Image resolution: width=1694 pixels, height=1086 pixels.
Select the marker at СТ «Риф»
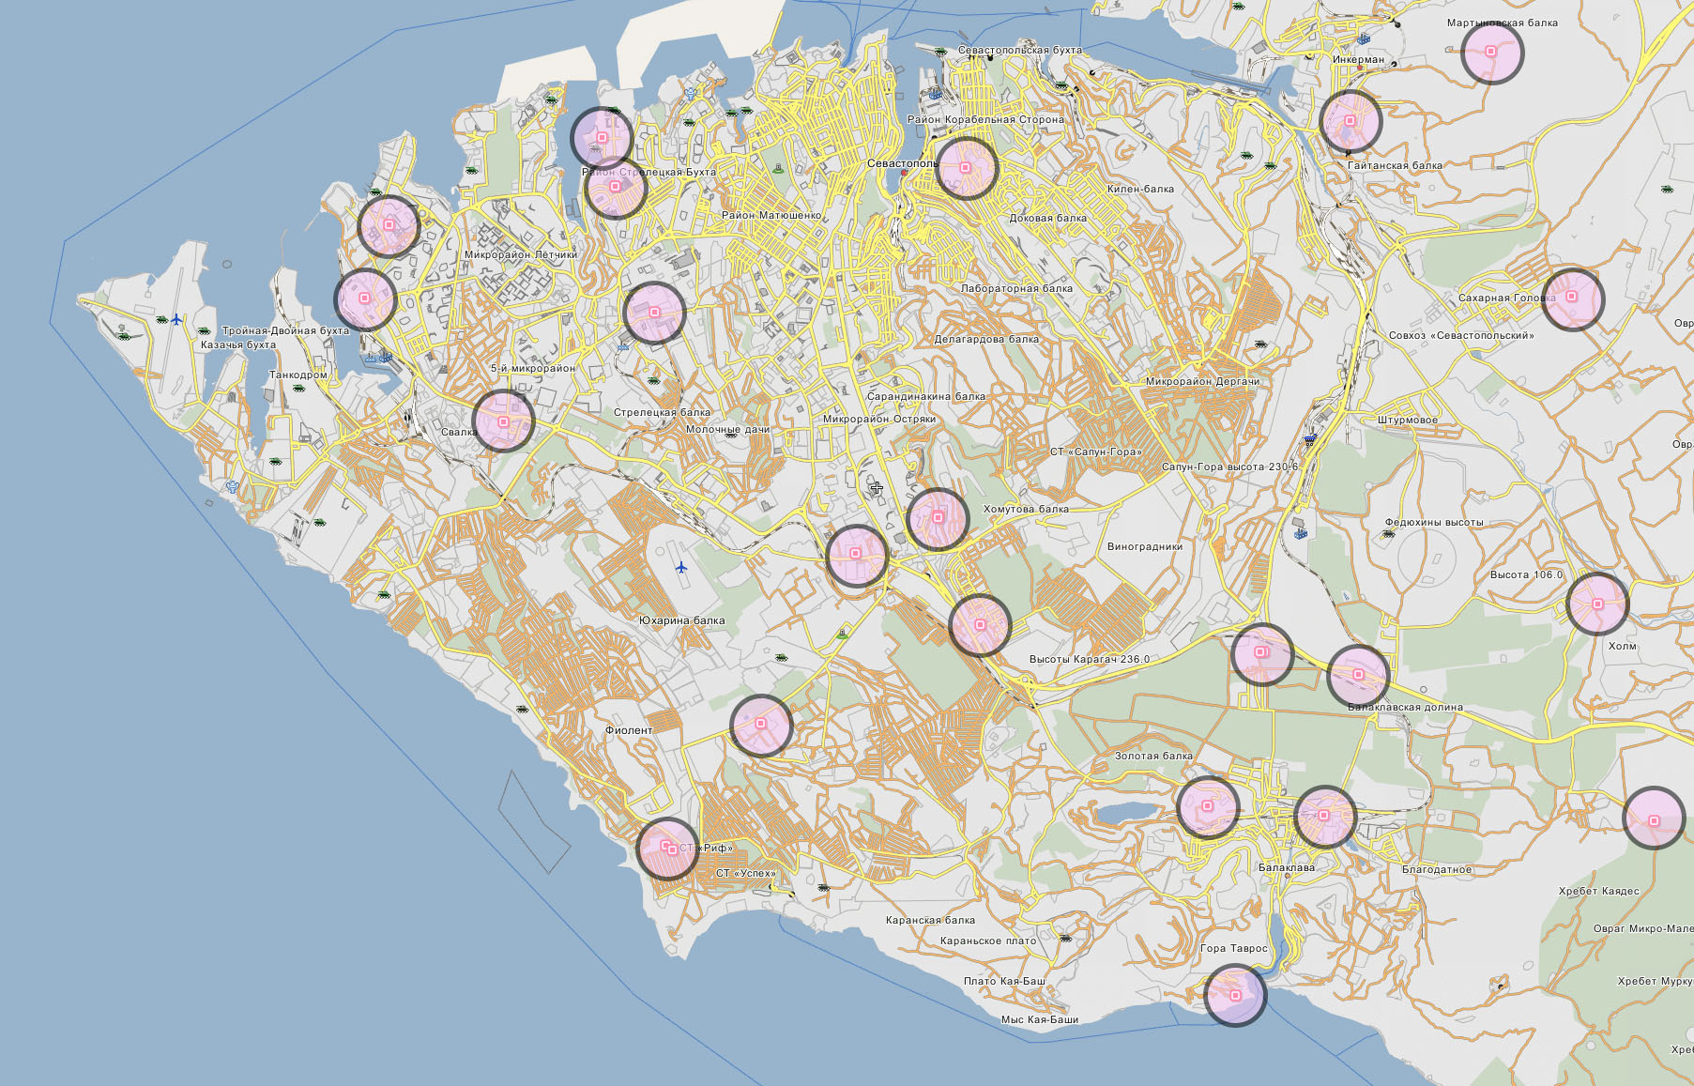[x=667, y=848]
